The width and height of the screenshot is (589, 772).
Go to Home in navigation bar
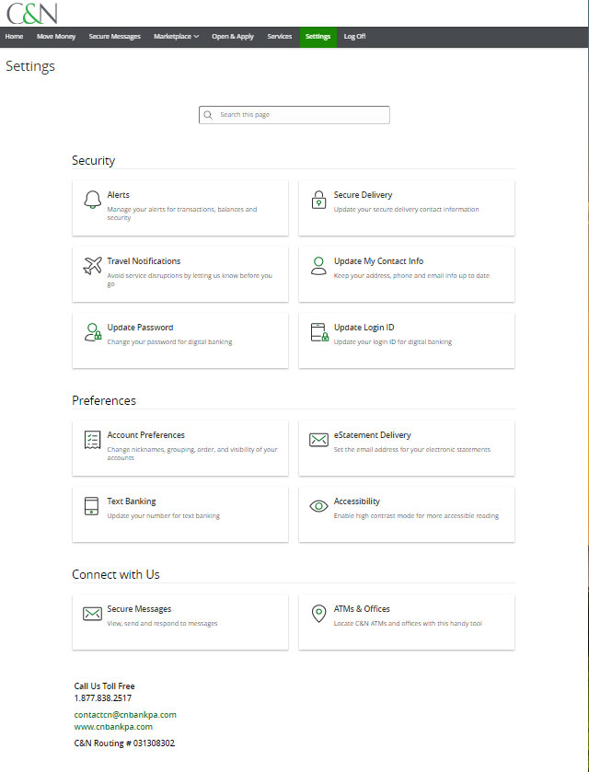(15, 37)
